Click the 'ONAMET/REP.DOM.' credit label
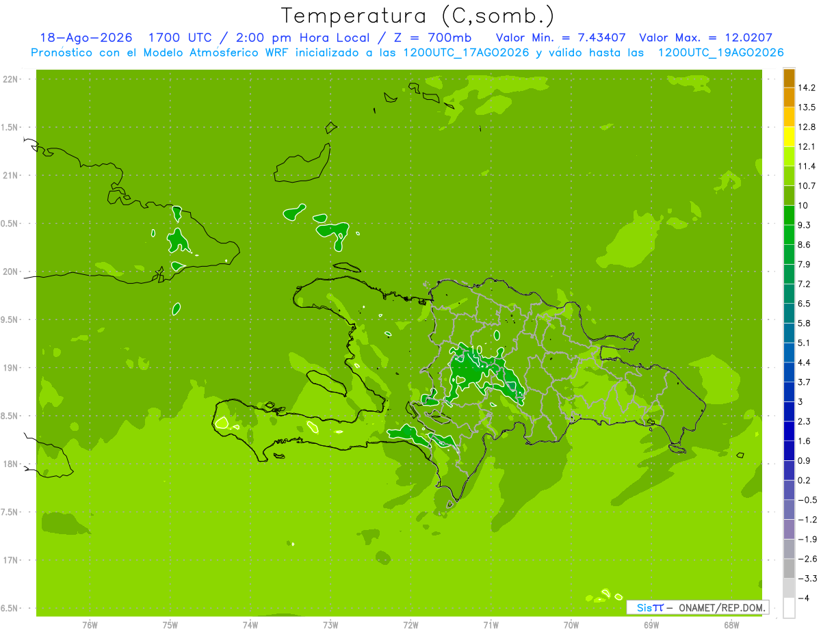Screen dimensions: 821x634 point(722,607)
